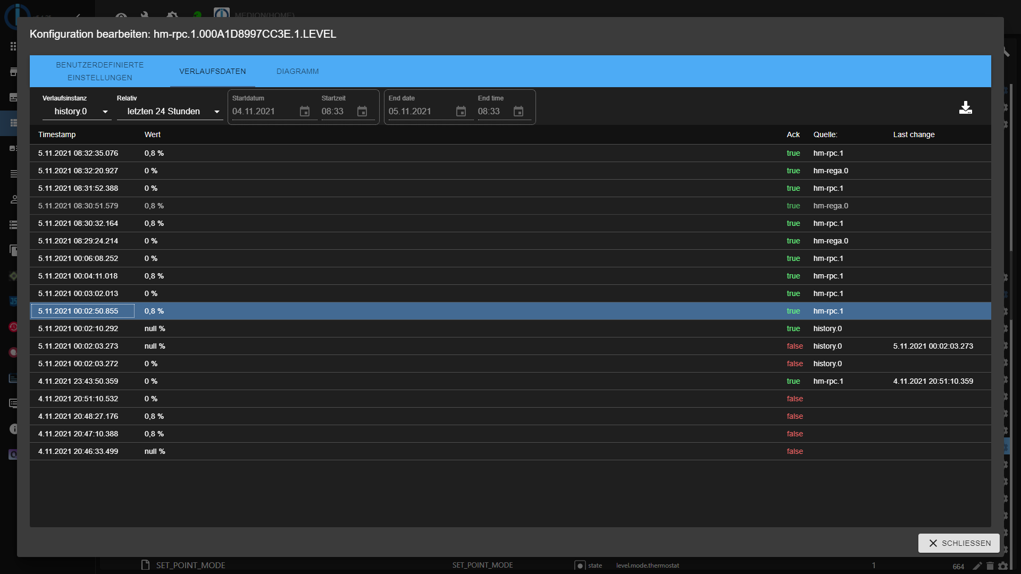
Task: Open the Startdatum calendar picker icon
Action: point(305,112)
